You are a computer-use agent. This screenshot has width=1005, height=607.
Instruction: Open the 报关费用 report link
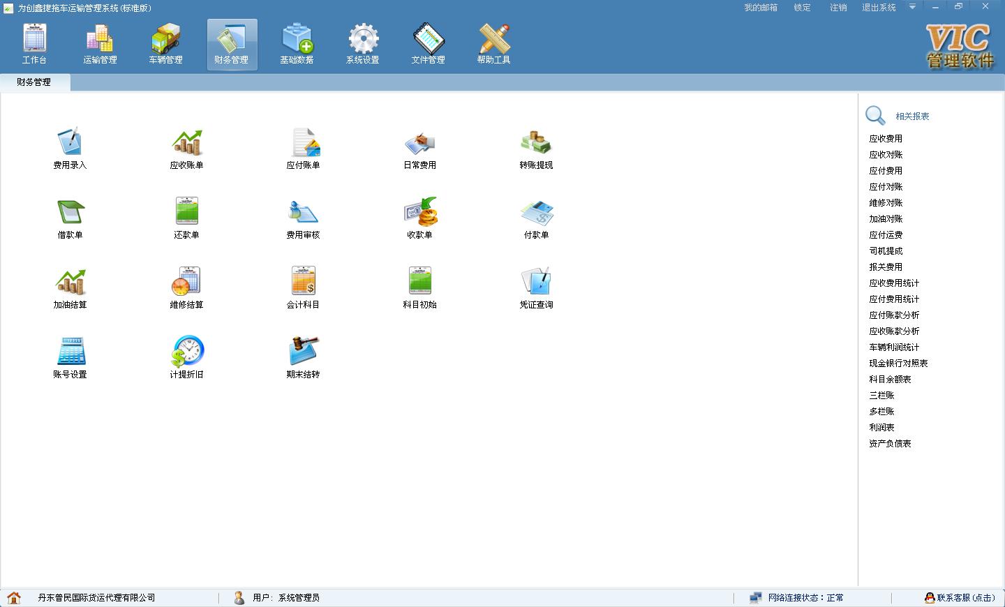886,267
